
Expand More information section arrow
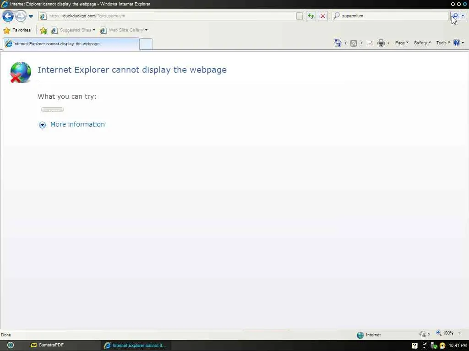(x=43, y=125)
